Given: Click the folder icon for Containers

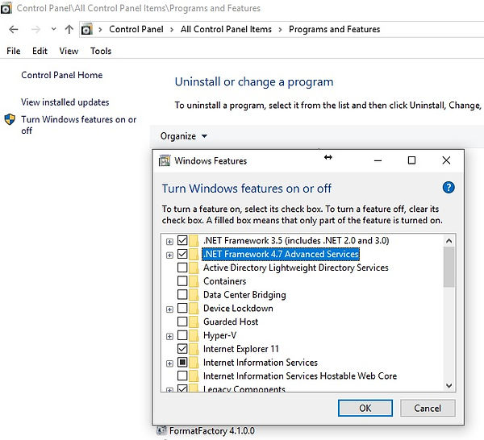Looking at the screenshot, I should (194, 281).
